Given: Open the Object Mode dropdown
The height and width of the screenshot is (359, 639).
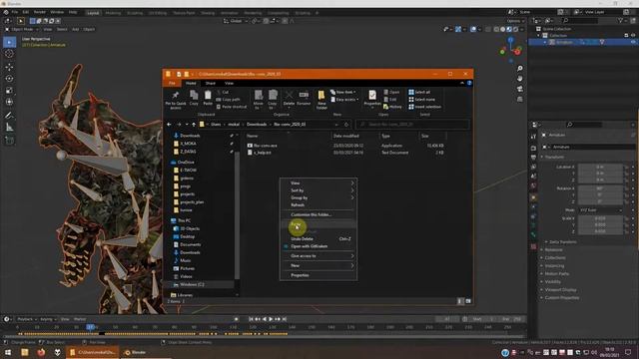Looking at the screenshot, I should coord(22,29).
